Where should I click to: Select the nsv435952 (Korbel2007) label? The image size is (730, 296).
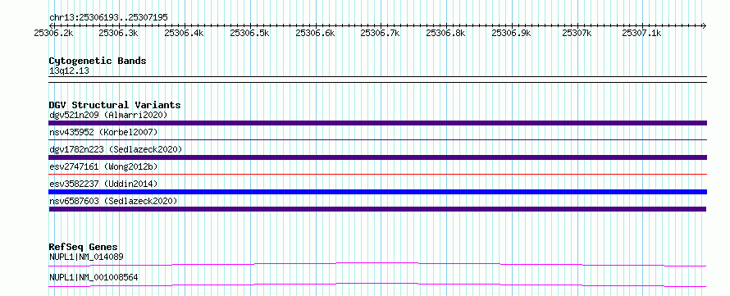coord(103,132)
